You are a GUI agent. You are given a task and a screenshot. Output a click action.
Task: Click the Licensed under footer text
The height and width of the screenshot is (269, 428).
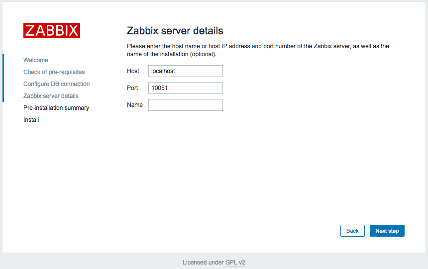point(203,263)
